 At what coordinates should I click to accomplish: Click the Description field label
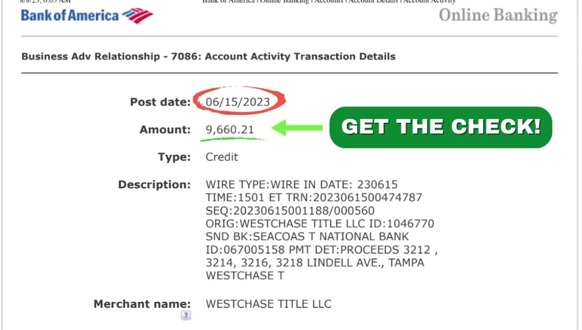click(154, 185)
